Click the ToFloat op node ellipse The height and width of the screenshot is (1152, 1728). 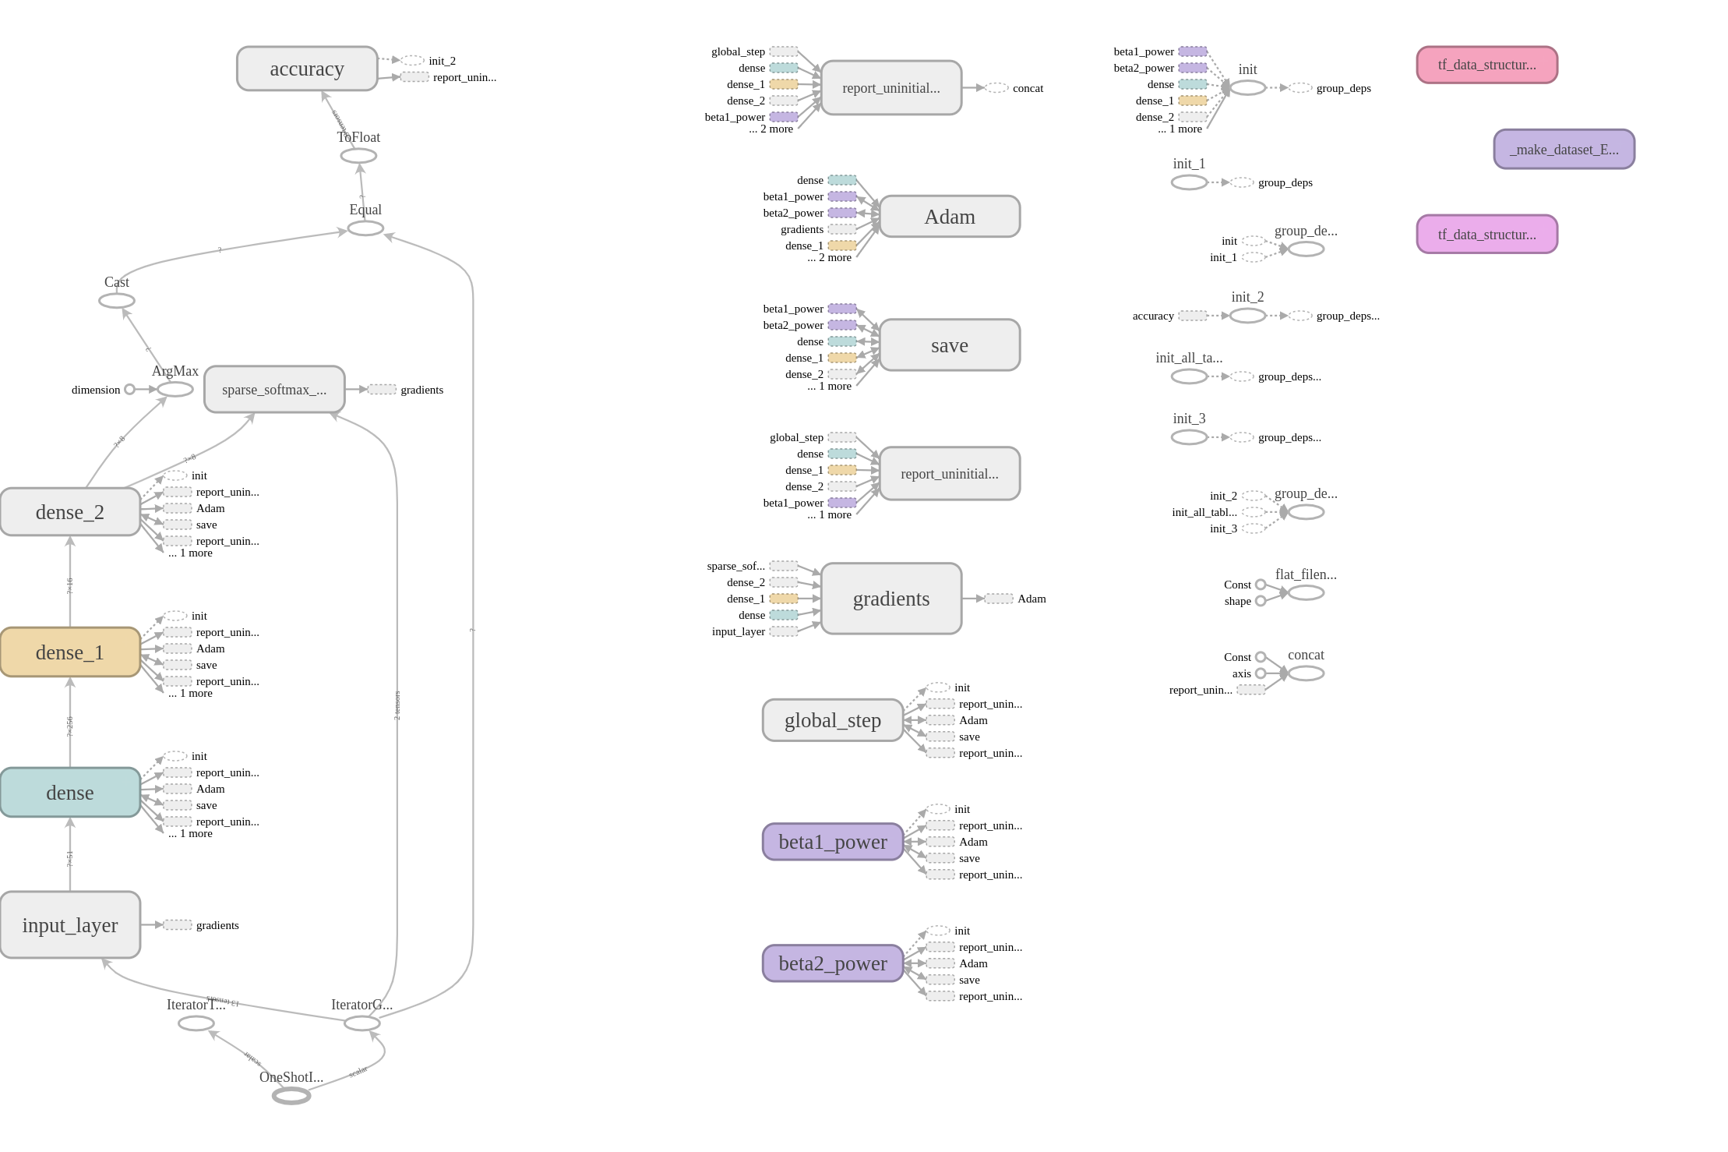tap(358, 156)
